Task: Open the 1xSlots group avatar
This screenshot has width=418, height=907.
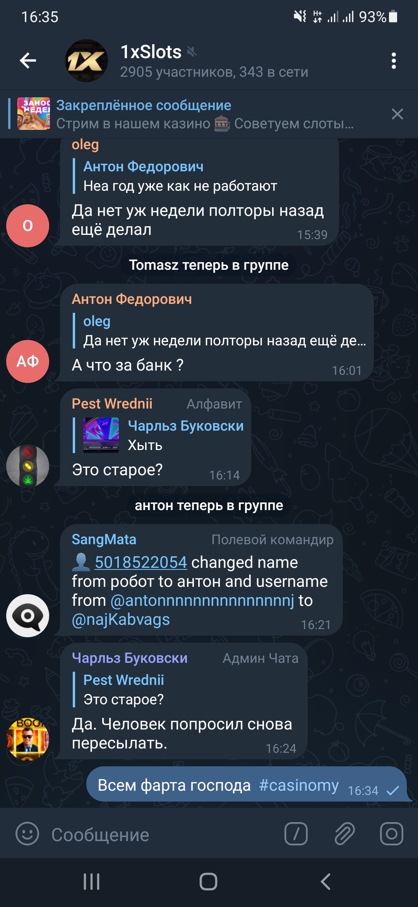Action: coord(86,60)
